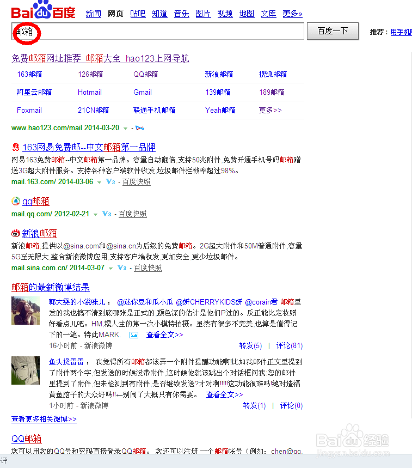The height and width of the screenshot is (468, 412).
Task: Expand dropdown arrow after mail.163.com date
Action: (x=99, y=182)
